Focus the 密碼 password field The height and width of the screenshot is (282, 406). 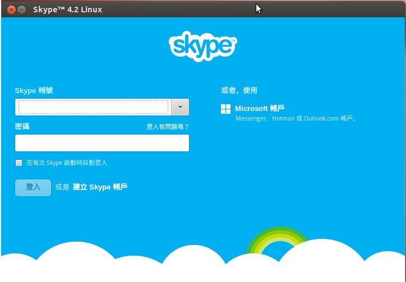coord(102,143)
